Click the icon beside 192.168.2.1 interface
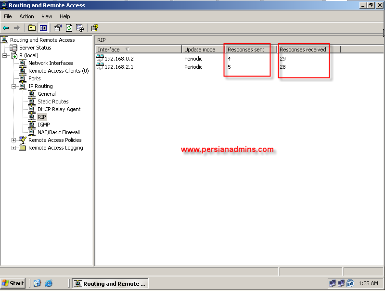 pos(100,66)
